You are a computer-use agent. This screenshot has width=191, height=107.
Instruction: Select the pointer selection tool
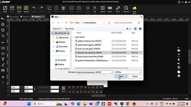click(x=3, y=19)
